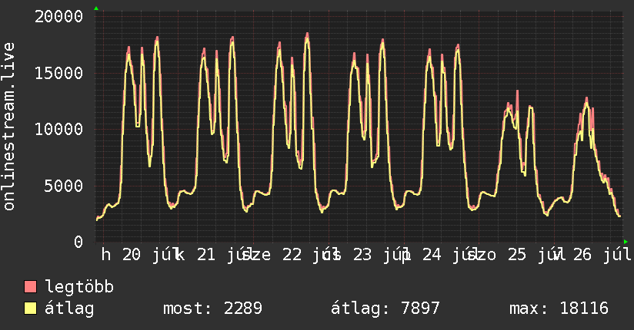Image resolution: width=634 pixels, height=330 pixels.
Task: Click the onlinestream.live vertical axis title
Action: pos(8,127)
